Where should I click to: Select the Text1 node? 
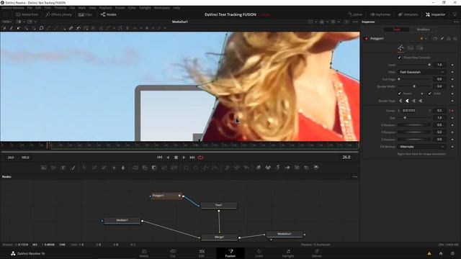219,205
